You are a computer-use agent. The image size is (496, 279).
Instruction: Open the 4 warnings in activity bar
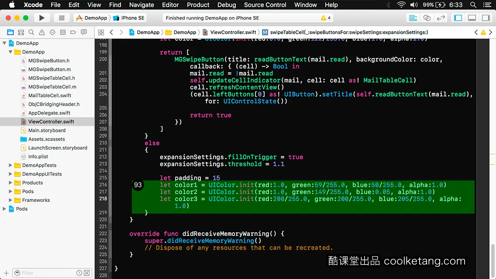click(x=326, y=18)
